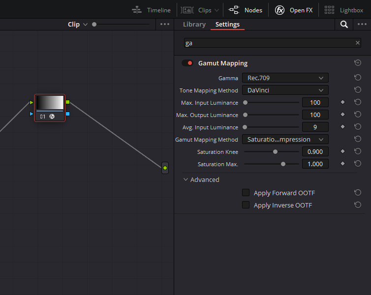Adjust the Saturation Max. slider

pos(283,164)
